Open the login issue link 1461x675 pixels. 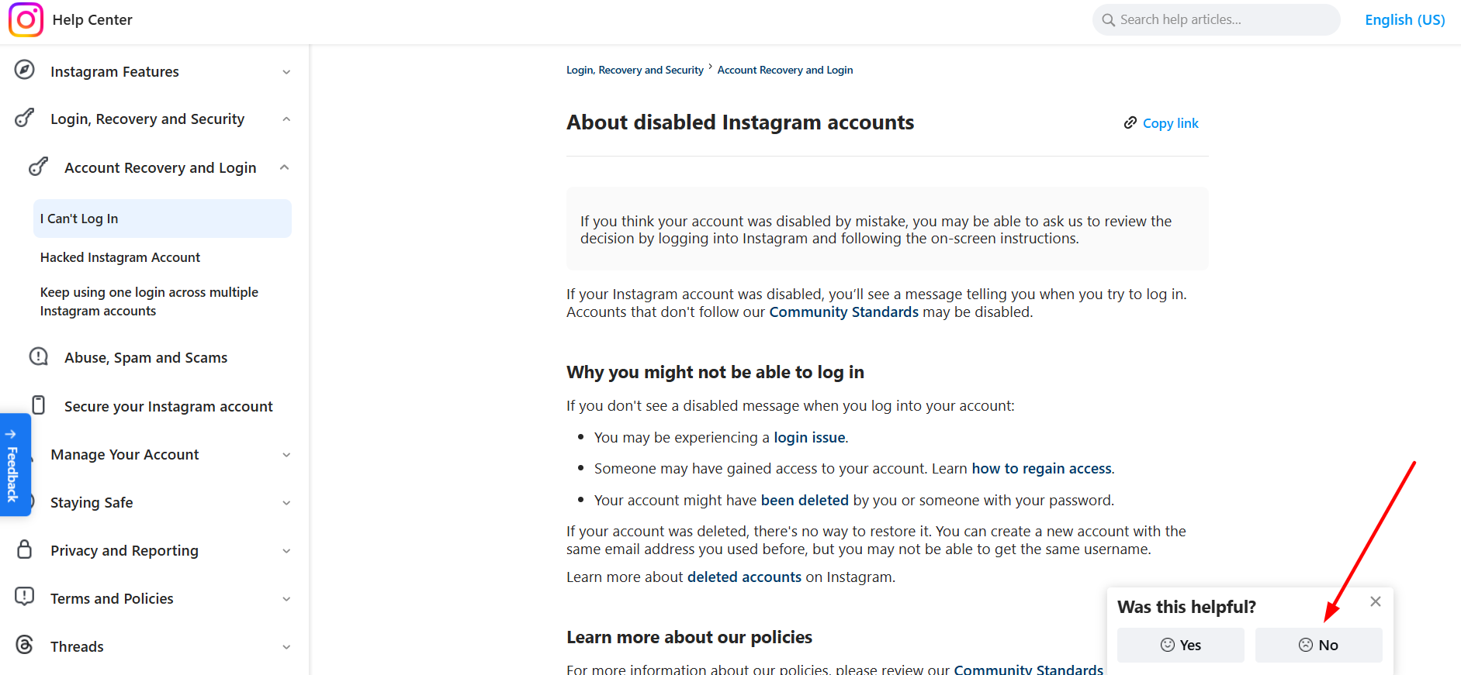tap(809, 437)
